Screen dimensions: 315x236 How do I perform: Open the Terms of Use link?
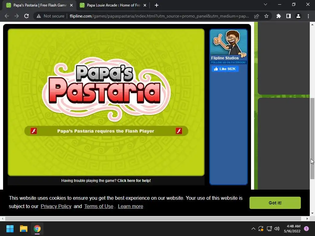click(x=99, y=206)
